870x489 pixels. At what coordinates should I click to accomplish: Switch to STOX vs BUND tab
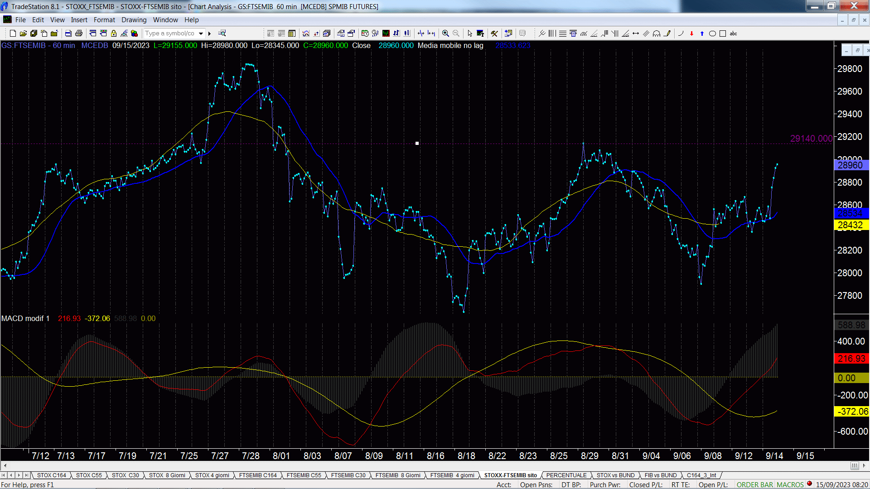pyautogui.click(x=615, y=475)
